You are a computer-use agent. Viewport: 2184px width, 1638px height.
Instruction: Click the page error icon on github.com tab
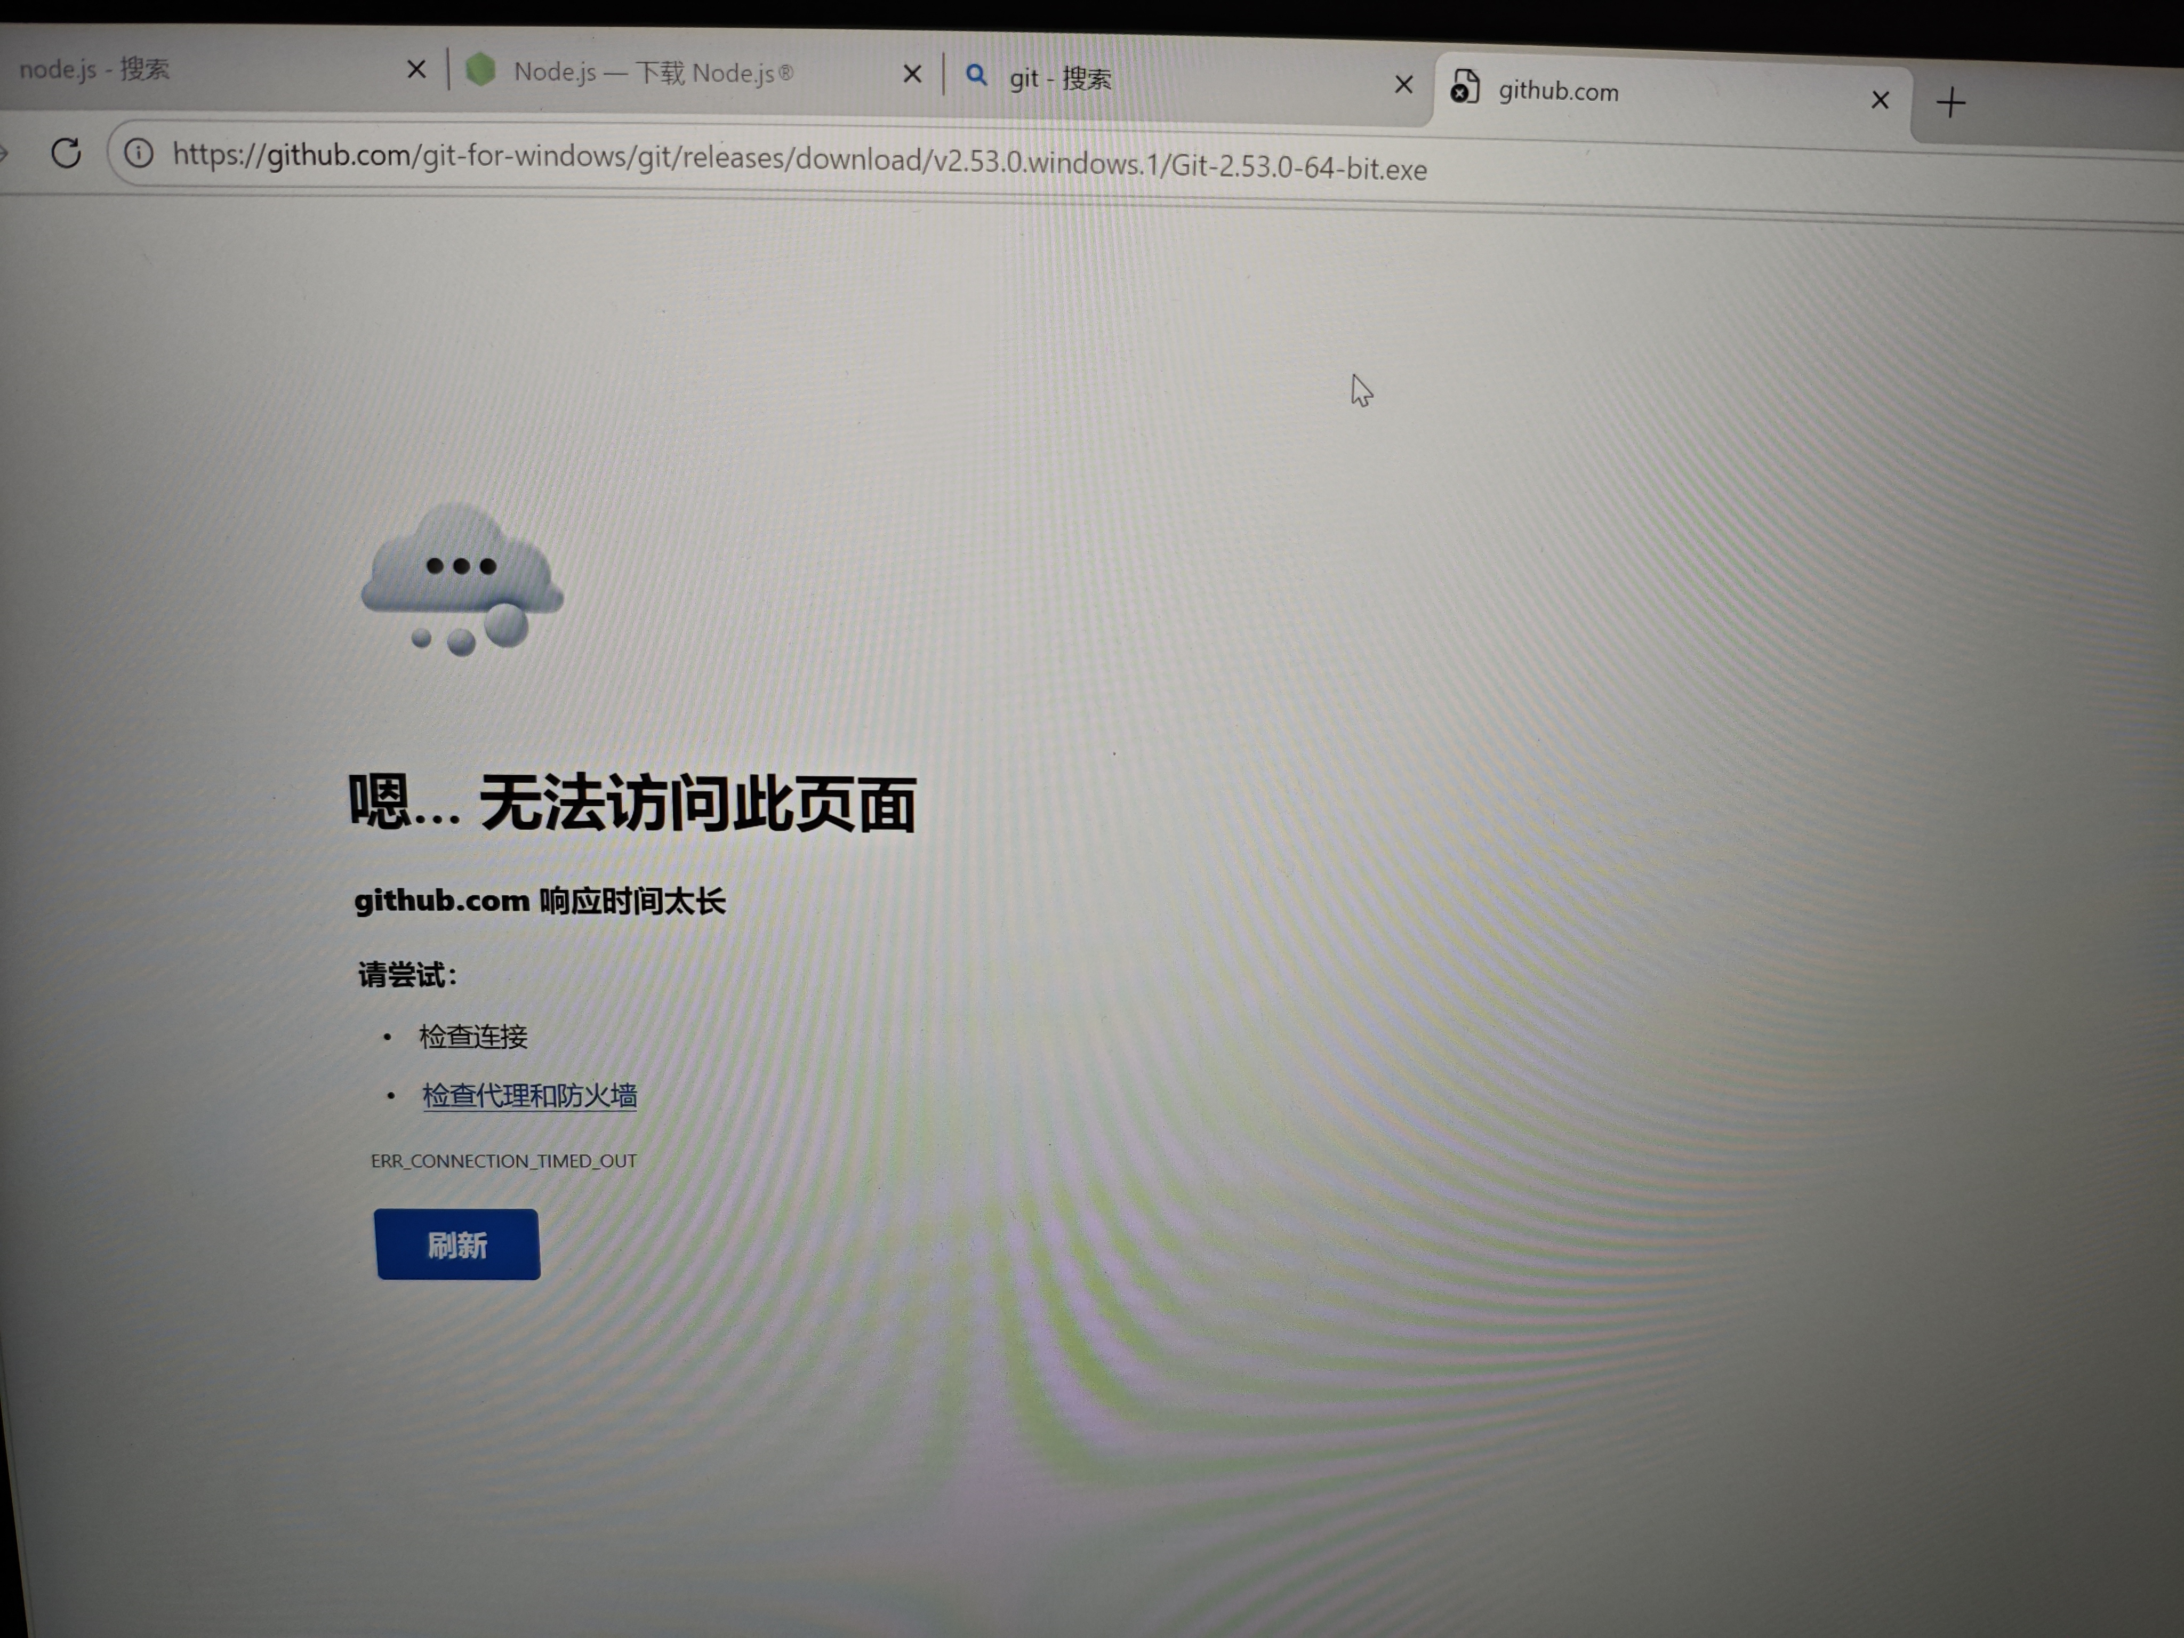[x=1464, y=88]
